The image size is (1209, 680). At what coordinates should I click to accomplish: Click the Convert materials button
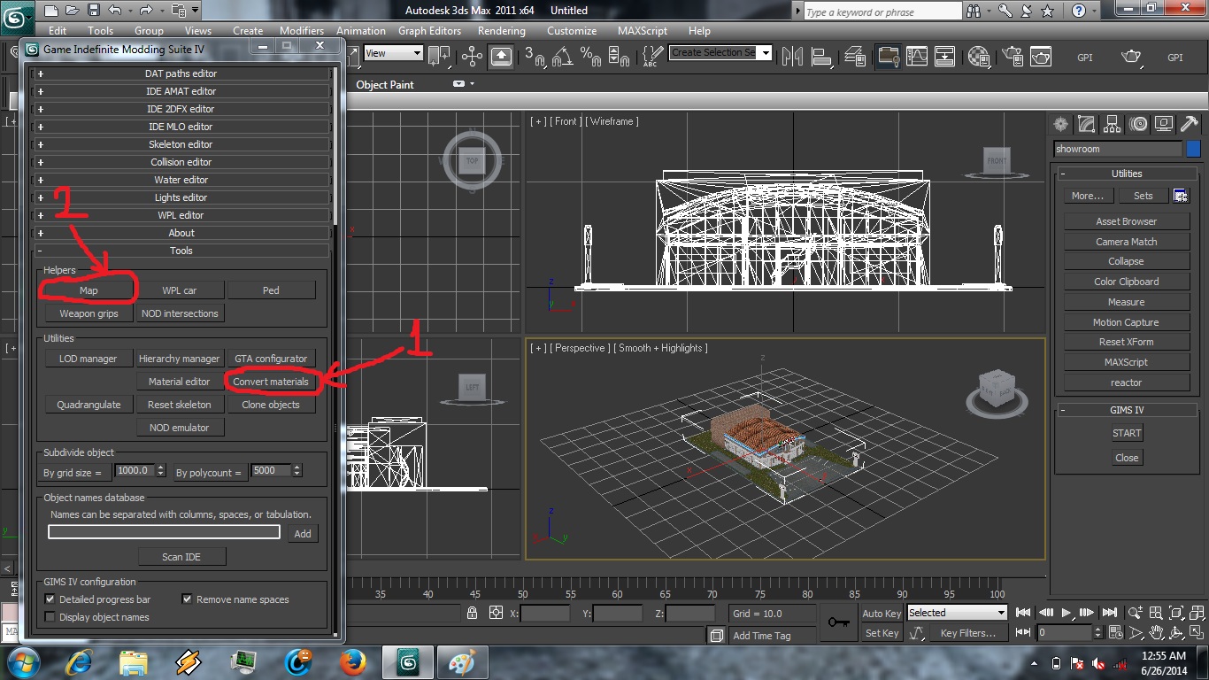pyautogui.click(x=271, y=382)
